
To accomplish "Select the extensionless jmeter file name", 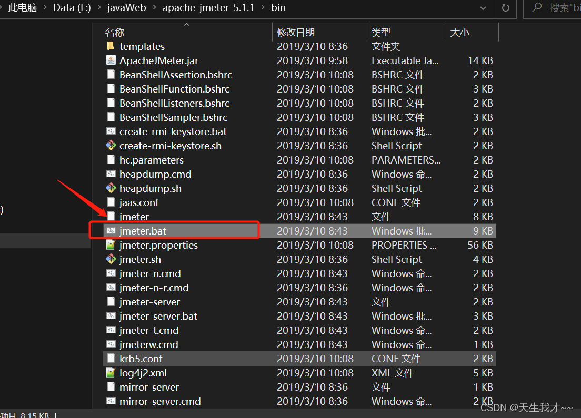I will 134,217.
